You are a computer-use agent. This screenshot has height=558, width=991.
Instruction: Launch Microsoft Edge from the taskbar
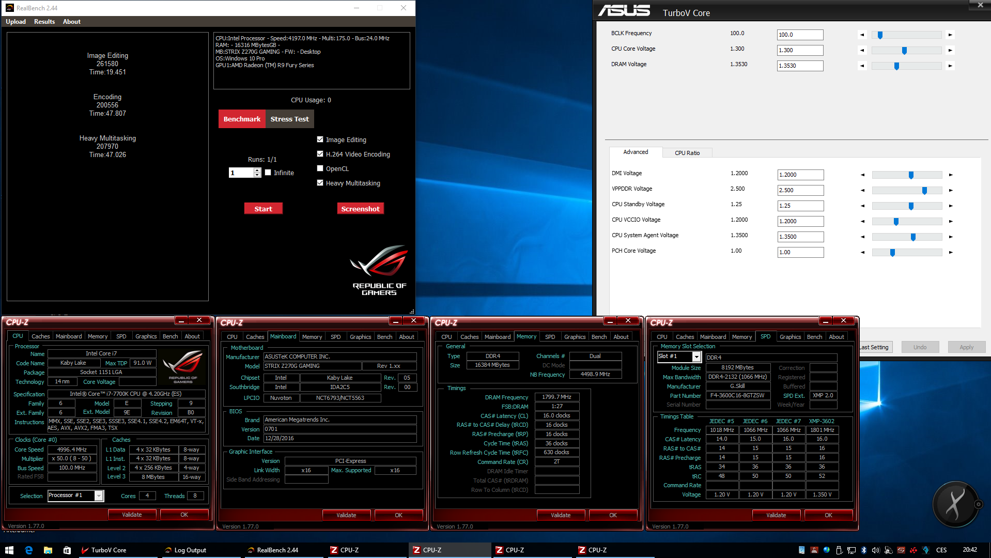28,550
